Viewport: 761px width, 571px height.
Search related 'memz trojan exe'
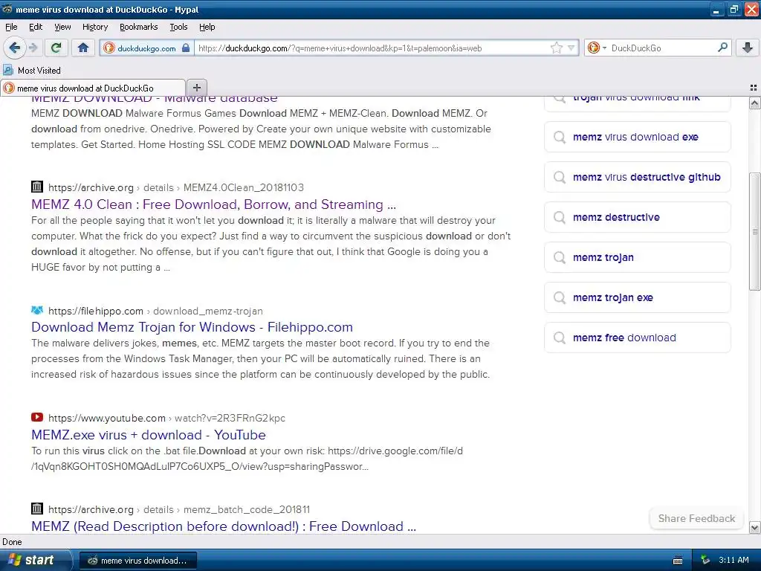pos(637,297)
